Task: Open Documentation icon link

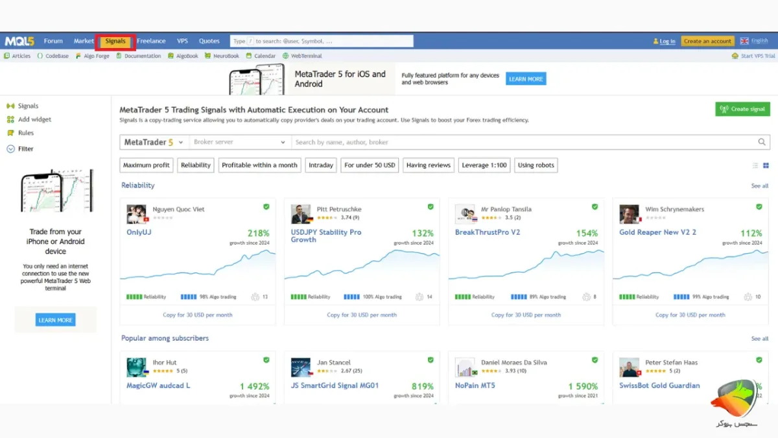Action: tap(139, 56)
